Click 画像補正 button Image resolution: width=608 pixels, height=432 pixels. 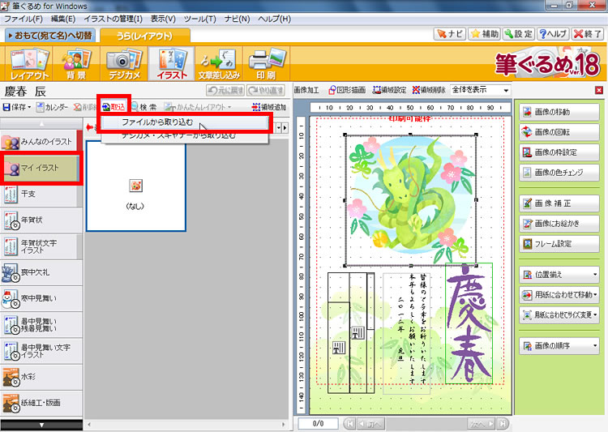coord(559,203)
